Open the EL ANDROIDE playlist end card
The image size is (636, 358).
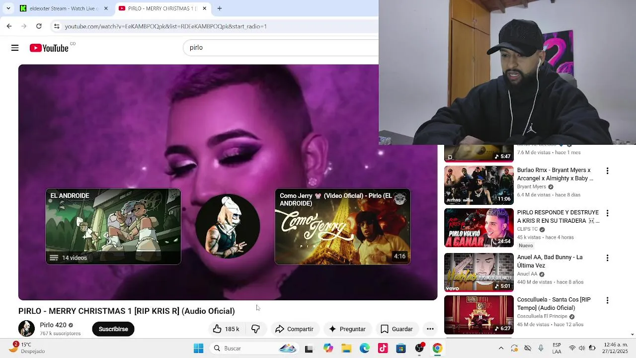click(113, 226)
